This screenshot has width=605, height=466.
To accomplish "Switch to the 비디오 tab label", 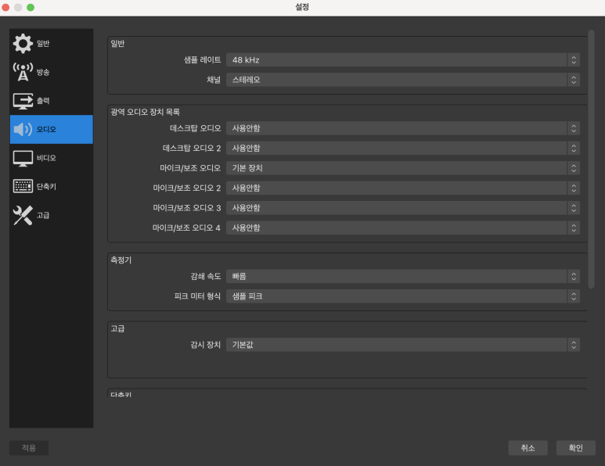I will 46,158.
